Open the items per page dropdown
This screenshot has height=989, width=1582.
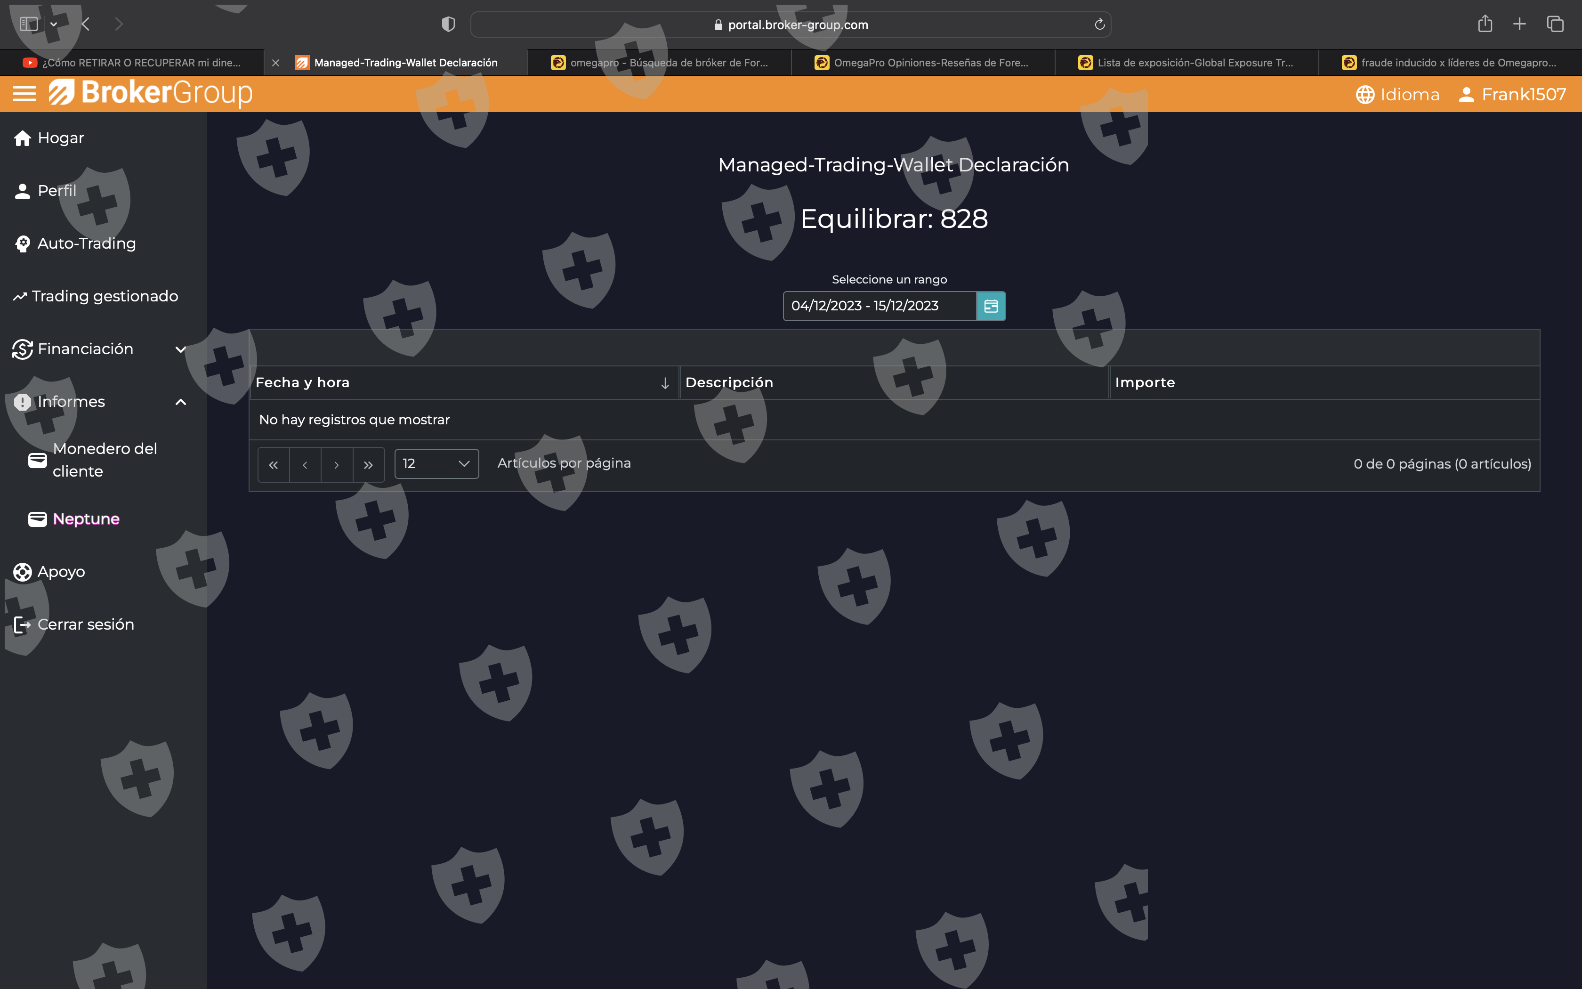[x=436, y=464]
